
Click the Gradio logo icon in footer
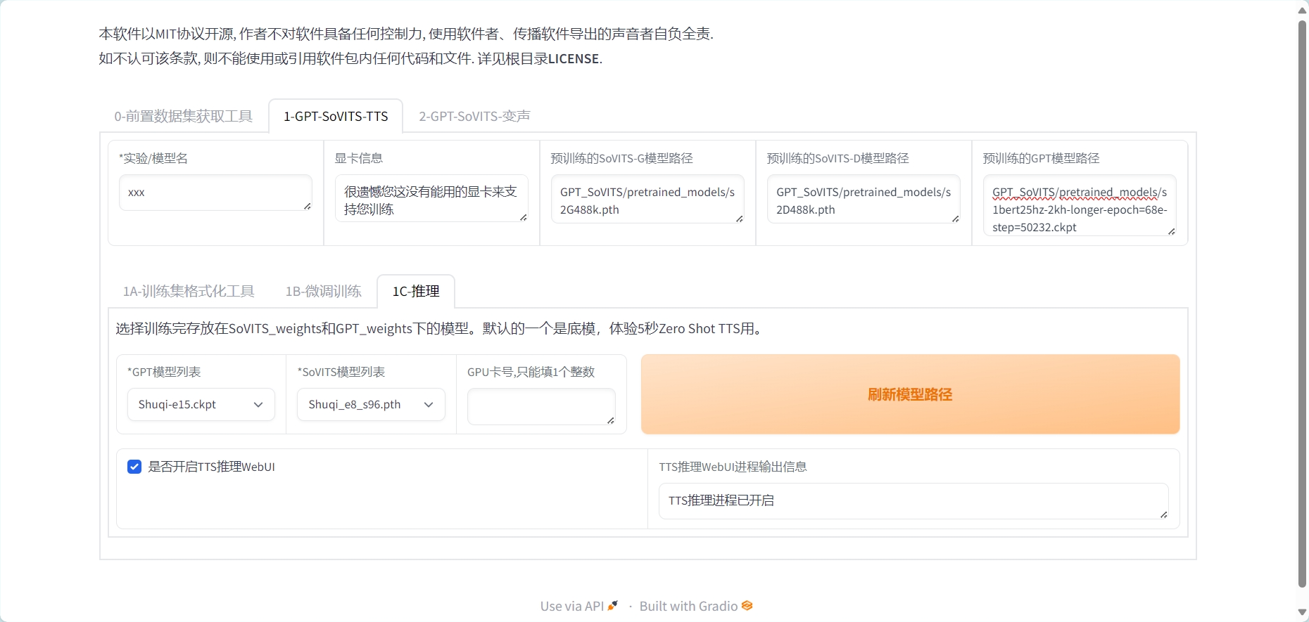point(747,606)
